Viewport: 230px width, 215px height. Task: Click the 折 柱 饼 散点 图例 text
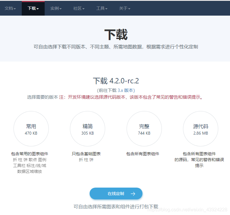(x=30, y=160)
